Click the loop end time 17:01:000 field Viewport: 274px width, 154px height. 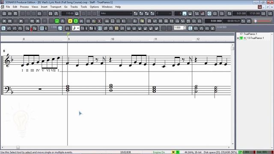point(254,13)
